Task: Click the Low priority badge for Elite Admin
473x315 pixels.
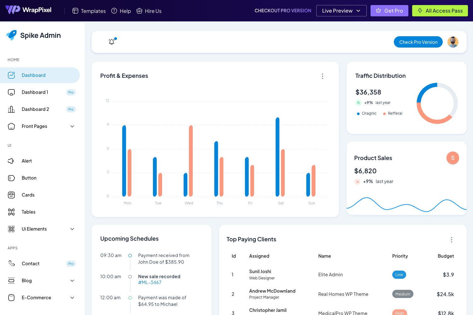Action: point(399,274)
